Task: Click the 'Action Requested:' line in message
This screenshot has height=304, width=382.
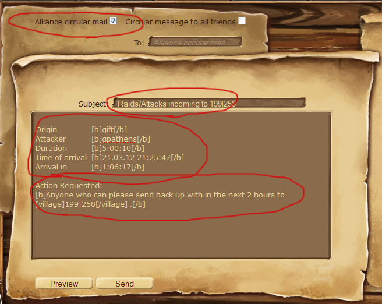Action: (x=69, y=186)
